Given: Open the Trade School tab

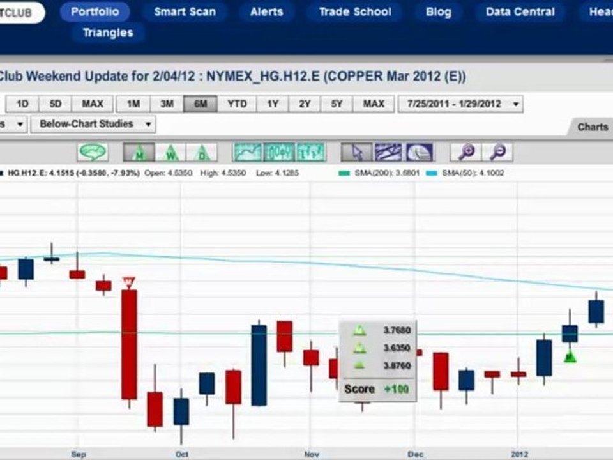Looking at the screenshot, I should coord(355,11).
